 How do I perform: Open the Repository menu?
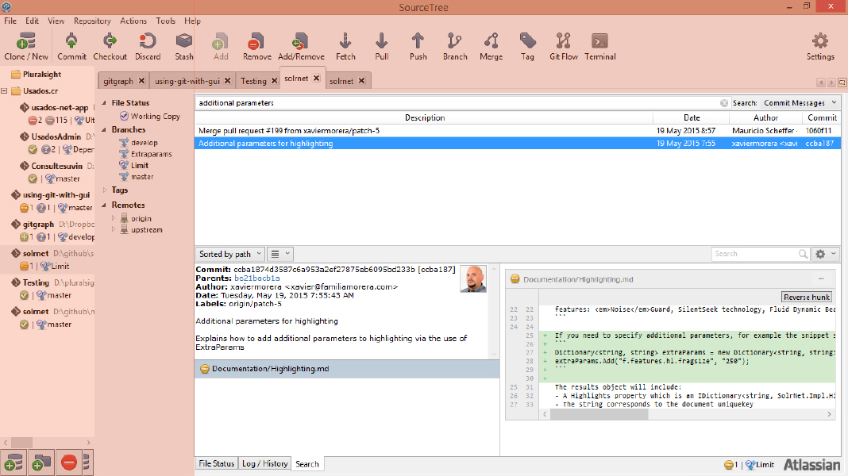(x=92, y=21)
